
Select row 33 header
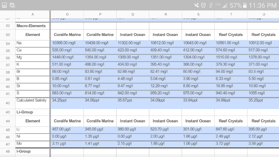8,35
